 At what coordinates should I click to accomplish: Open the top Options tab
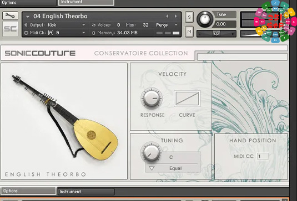pos(28,3)
